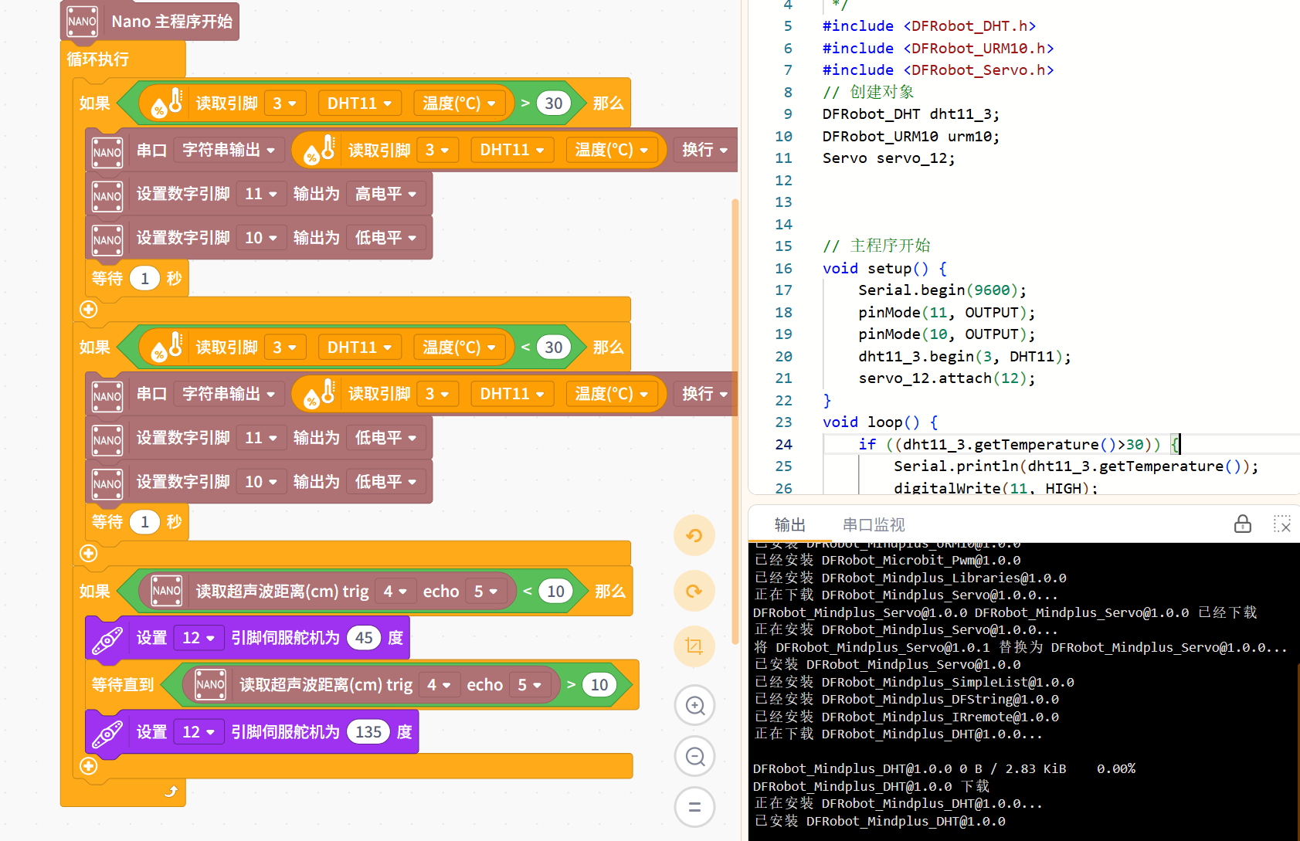This screenshot has height=841, width=1300.
Task: Toggle the output panel lock icon
Action: pos(1242,524)
